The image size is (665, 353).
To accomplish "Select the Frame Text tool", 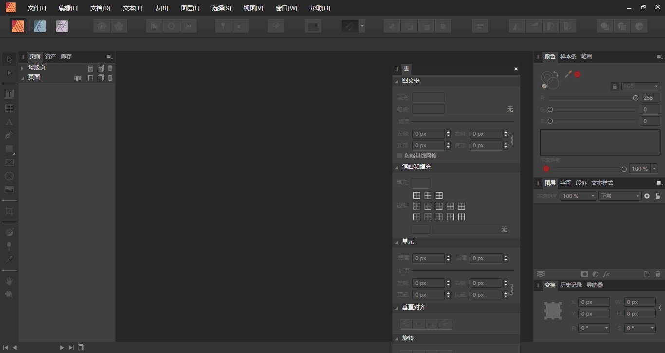I will tap(9, 94).
